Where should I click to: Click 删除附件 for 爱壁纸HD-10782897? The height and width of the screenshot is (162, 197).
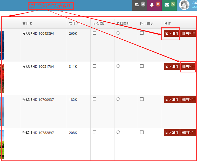188,133
